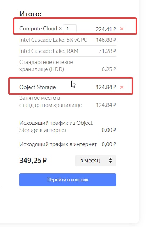Screen dimensions: 147x227
Task: Click the vCPU price 146,88 ₽
Action: coord(106,40)
